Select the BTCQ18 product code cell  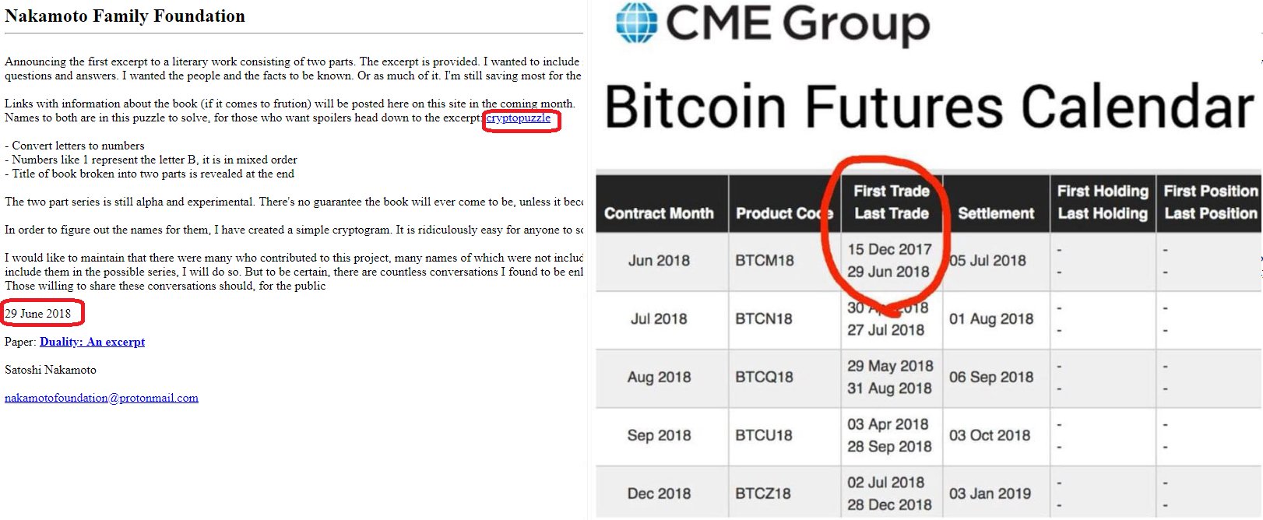(764, 377)
